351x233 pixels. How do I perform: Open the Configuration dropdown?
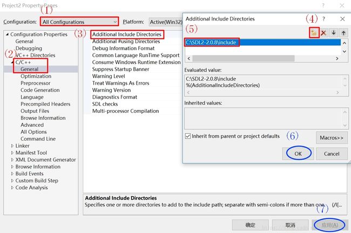[79, 22]
